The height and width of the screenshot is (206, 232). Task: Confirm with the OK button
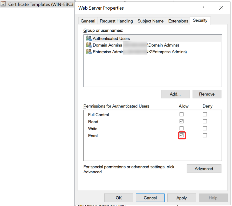119,198
